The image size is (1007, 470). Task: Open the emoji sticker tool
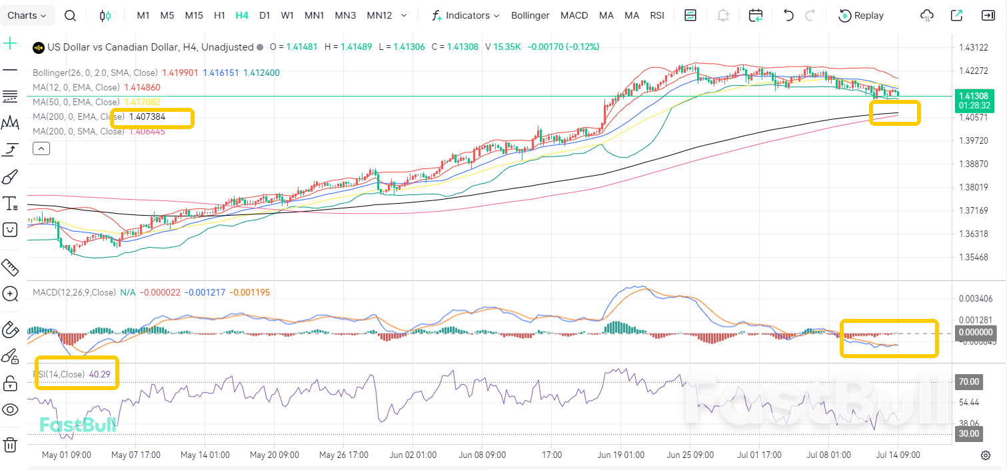point(10,230)
